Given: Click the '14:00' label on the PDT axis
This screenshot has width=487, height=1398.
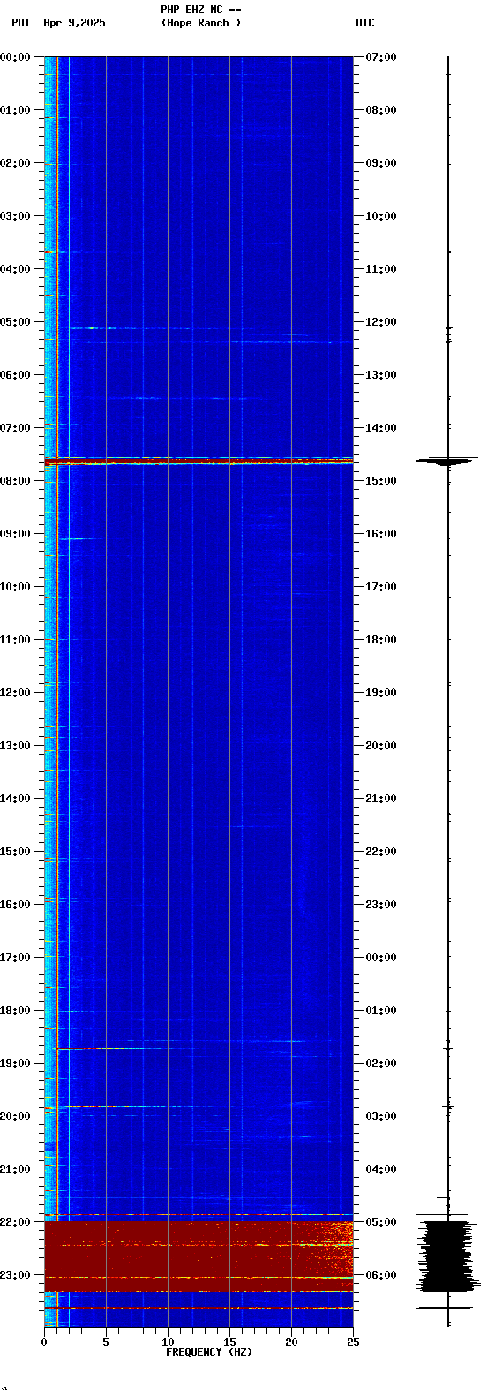Looking at the screenshot, I should click(15, 799).
